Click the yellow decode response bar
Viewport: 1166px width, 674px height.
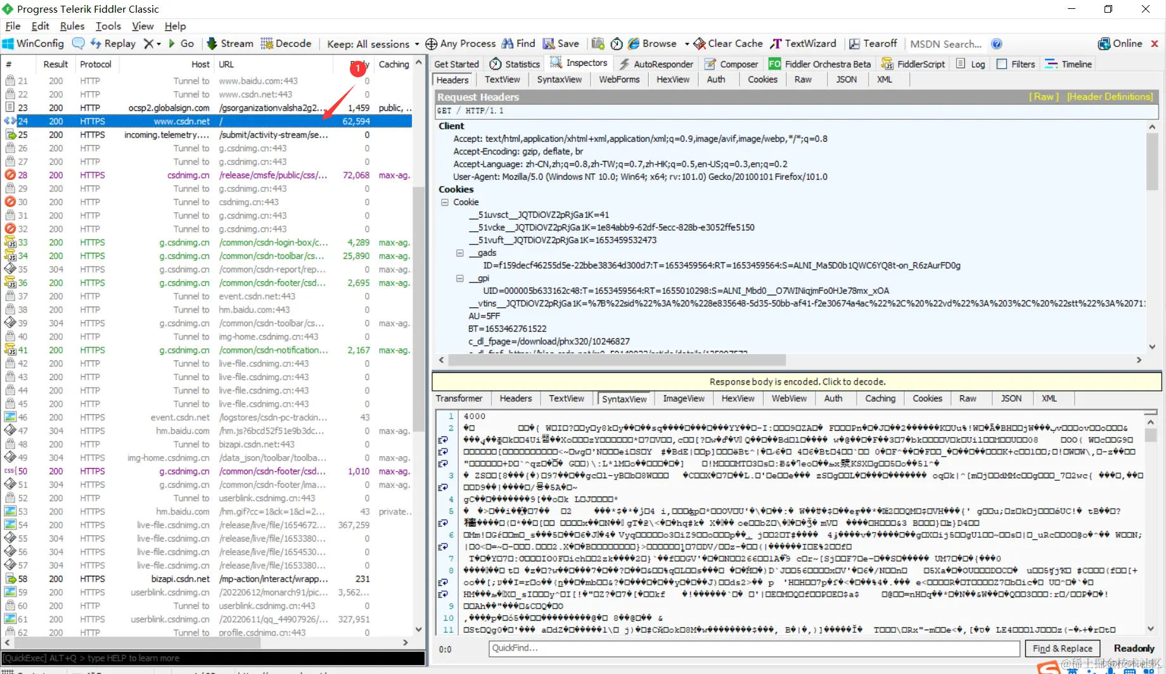[797, 381]
